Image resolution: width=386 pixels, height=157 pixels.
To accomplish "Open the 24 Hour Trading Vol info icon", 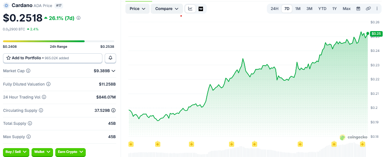I will point(44,97).
